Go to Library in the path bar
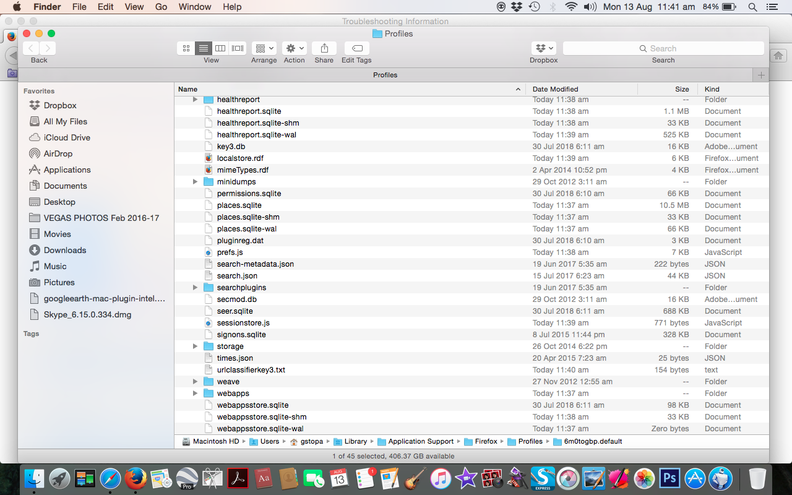 (x=350, y=442)
